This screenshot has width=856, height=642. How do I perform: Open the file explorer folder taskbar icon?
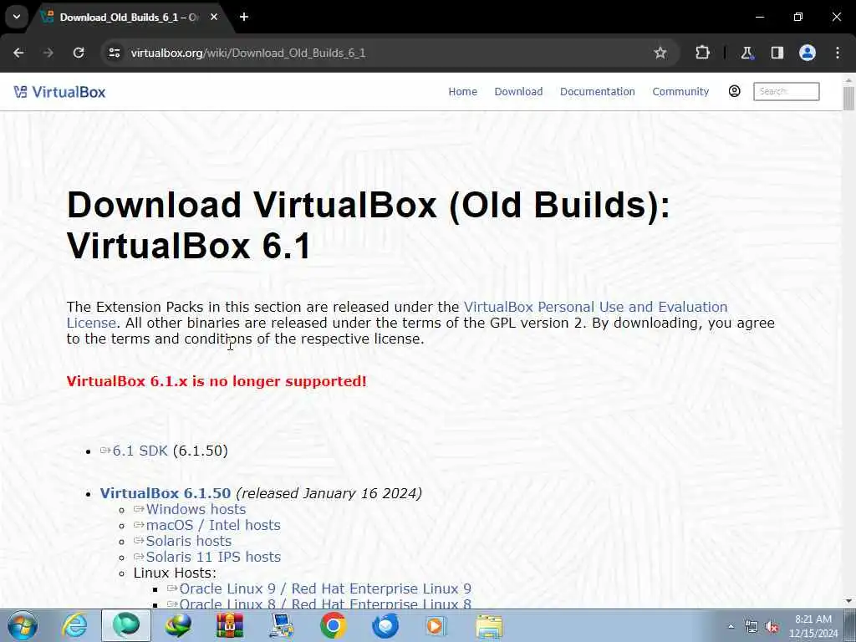(489, 625)
